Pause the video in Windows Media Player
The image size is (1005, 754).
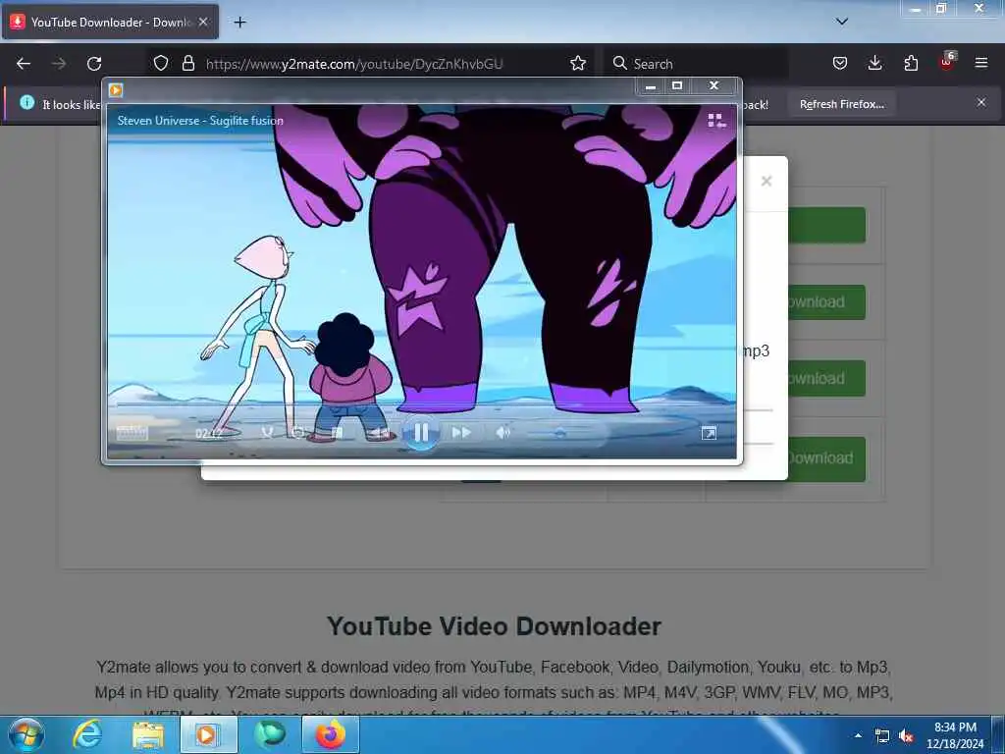click(x=421, y=433)
